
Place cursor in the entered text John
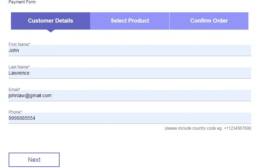coord(14,51)
